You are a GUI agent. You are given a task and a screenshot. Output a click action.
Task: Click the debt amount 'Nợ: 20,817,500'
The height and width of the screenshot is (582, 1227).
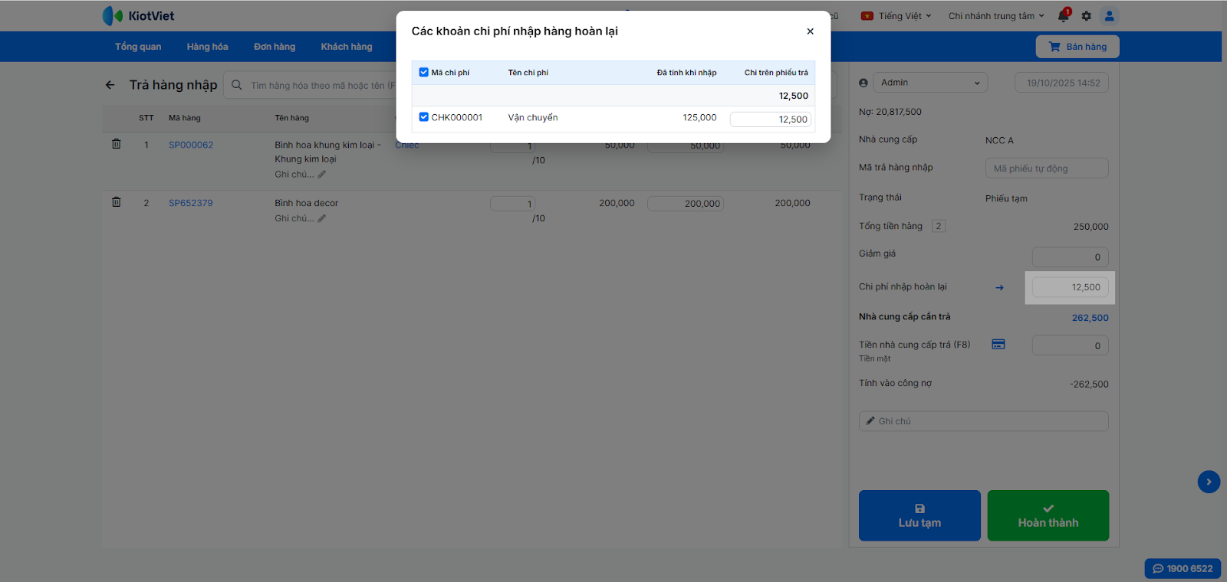[890, 112]
